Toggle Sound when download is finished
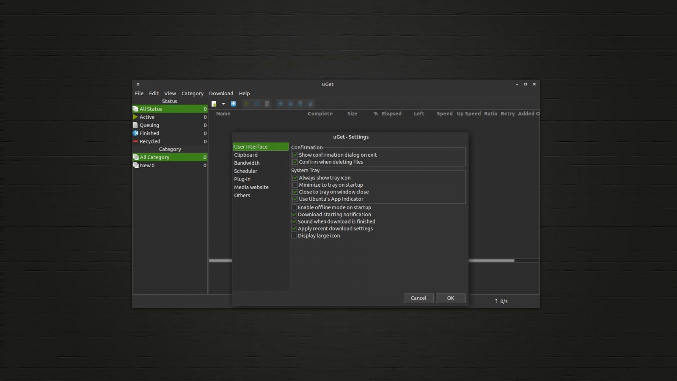 point(294,222)
